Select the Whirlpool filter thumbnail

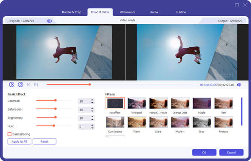[x=137, y=103]
